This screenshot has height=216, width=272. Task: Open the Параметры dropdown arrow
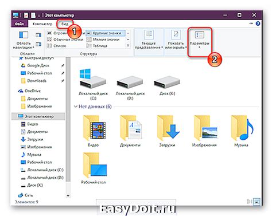(199, 47)
